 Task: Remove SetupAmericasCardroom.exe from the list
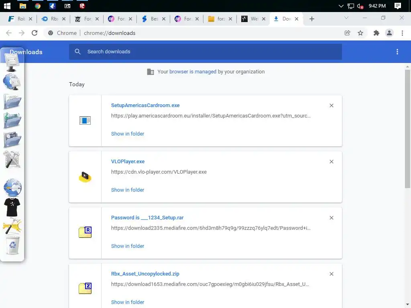coord(331,105)
